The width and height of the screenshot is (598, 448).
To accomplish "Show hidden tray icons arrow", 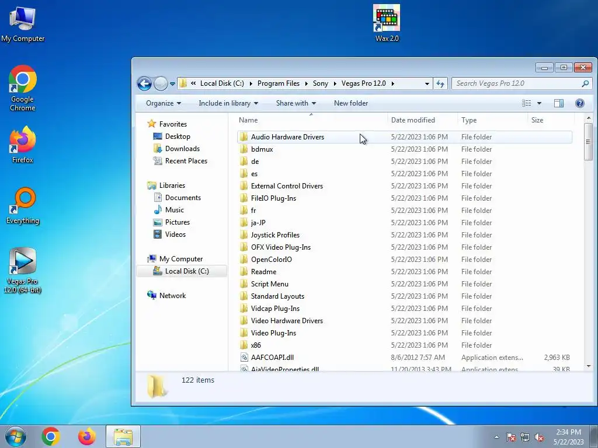I will coord(496,437).
